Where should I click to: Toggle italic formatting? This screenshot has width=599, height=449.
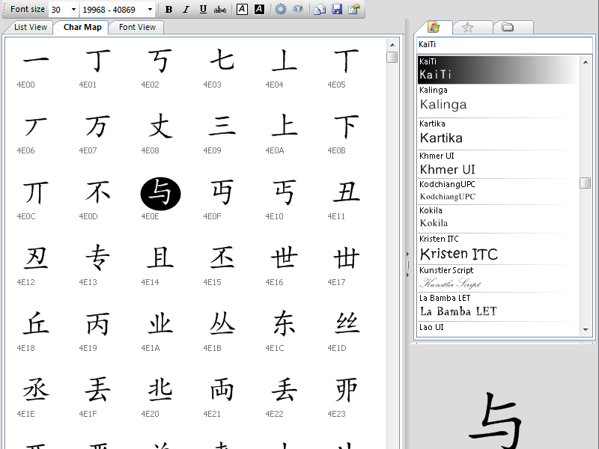click(186, 10)
